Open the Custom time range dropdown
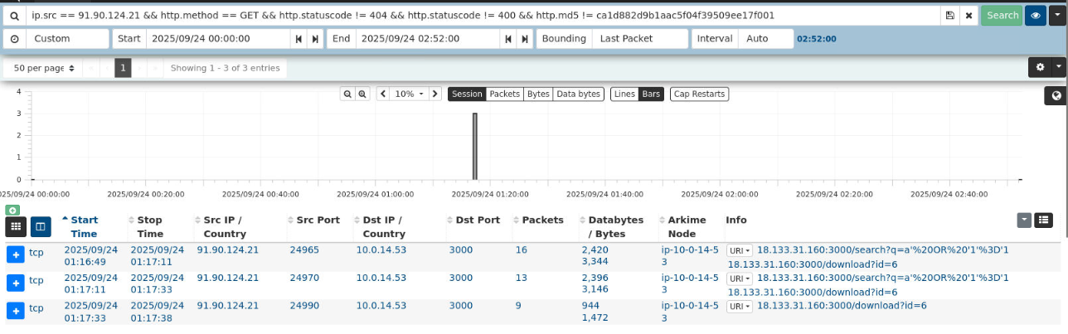This screenshot has height=334, width=1068. pos(67,39)
